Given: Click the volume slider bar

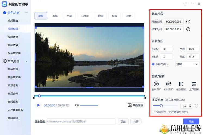Looking at the screenshot, I should tap(89, 105).
